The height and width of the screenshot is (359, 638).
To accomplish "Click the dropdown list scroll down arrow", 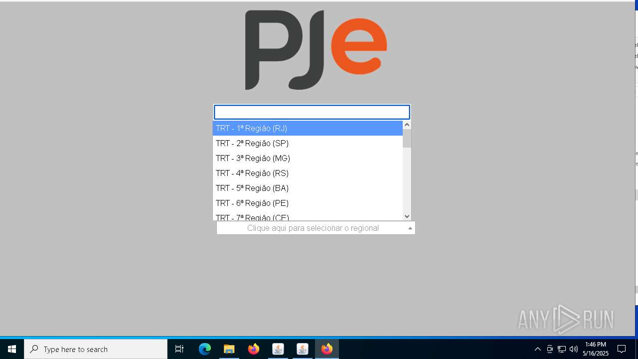I will [407, 216].
